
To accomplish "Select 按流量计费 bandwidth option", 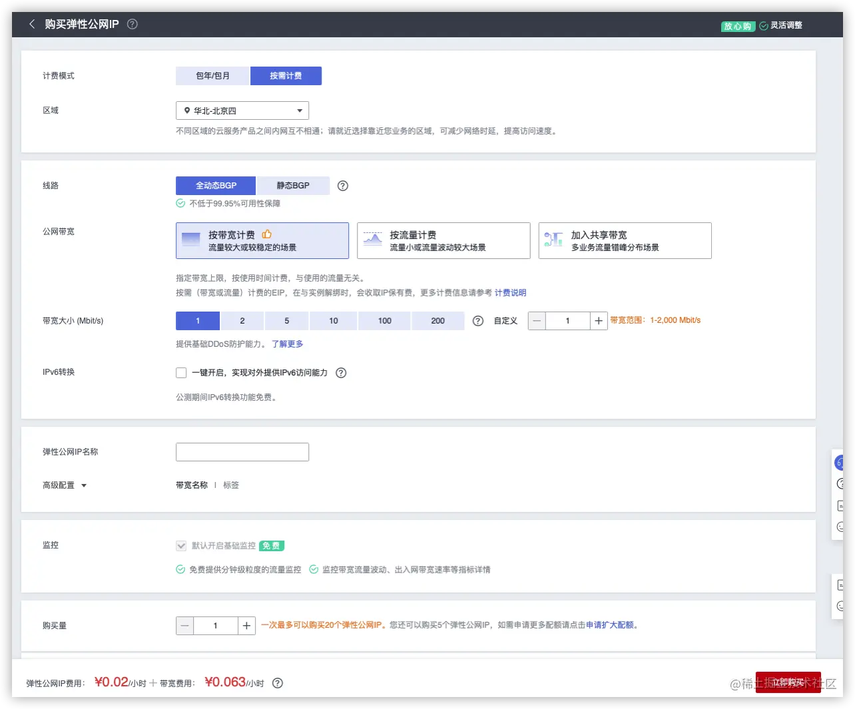I will (443, 240).
